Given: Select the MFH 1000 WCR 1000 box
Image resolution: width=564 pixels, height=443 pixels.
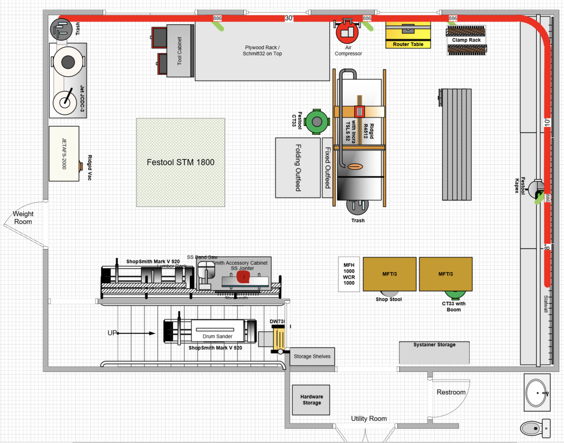Looking at the screenshot, I should point(349,274).
